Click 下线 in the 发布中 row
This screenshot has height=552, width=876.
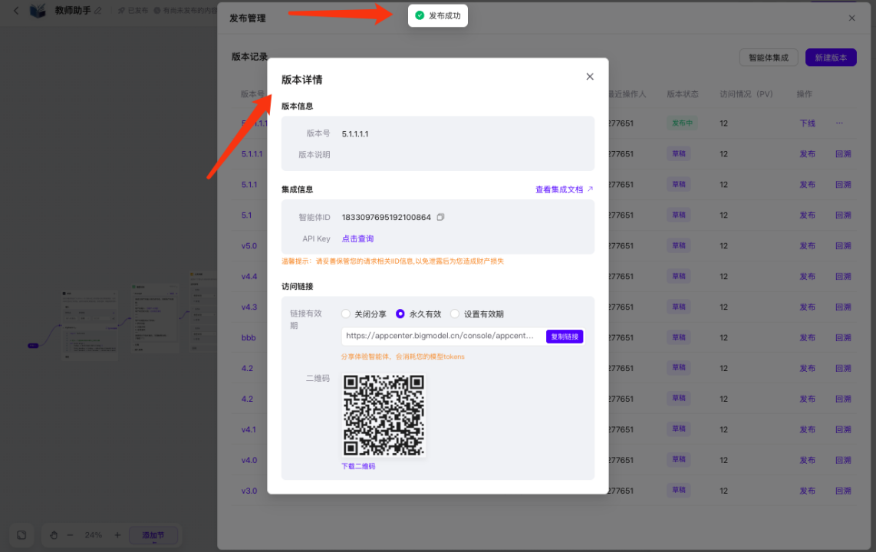tap(807, 123)
